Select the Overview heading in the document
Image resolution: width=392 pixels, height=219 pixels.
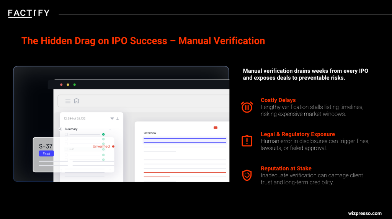click(x=150, y=133)
